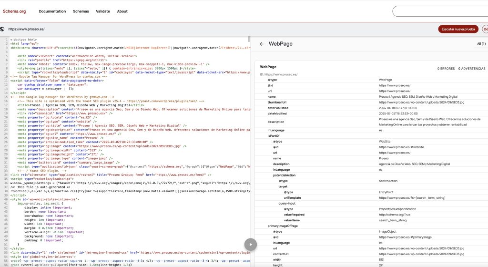Screen dimensions: 488x267
Task: Go to the Schemas page
Action: click(81, 11)
